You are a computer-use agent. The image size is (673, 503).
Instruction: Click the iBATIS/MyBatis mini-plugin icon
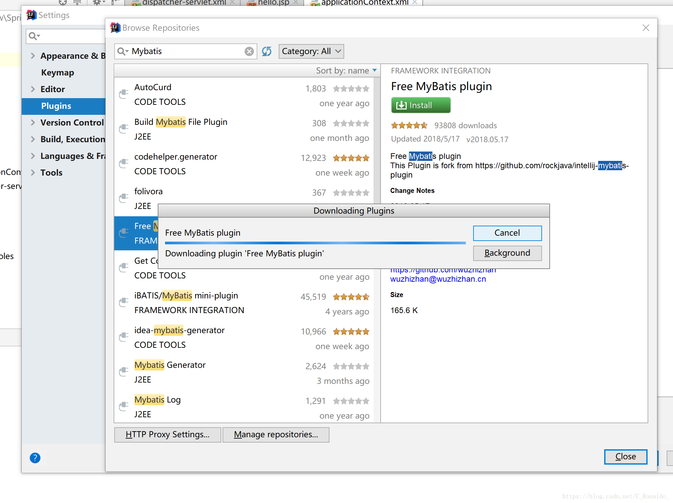point(124,302)
